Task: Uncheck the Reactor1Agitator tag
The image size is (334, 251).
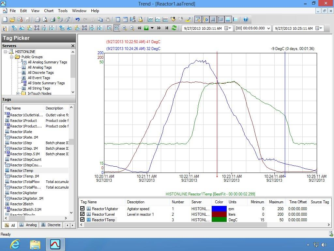Action: [x=83, y=209]
